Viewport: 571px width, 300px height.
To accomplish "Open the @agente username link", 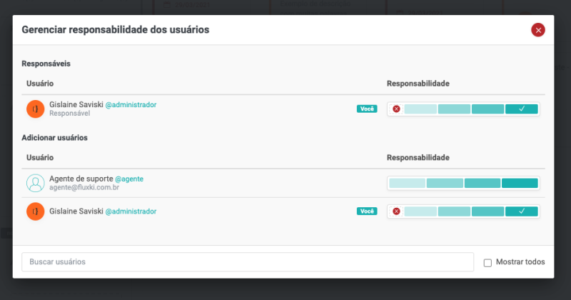I will coord(128,179).
